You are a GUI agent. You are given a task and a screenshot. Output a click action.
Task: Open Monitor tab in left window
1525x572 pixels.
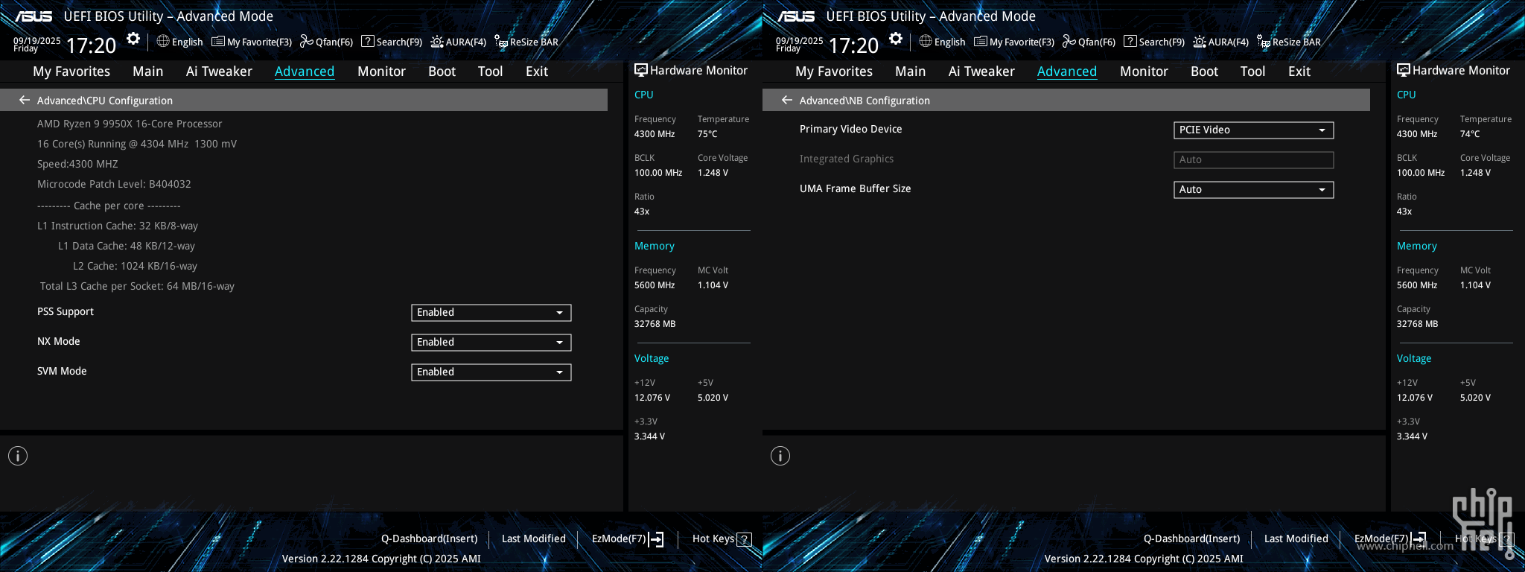coord(381,71)
